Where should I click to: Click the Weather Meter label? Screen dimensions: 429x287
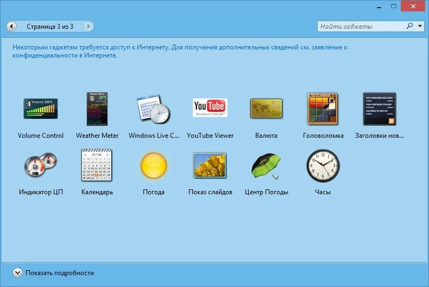[97, 136]
